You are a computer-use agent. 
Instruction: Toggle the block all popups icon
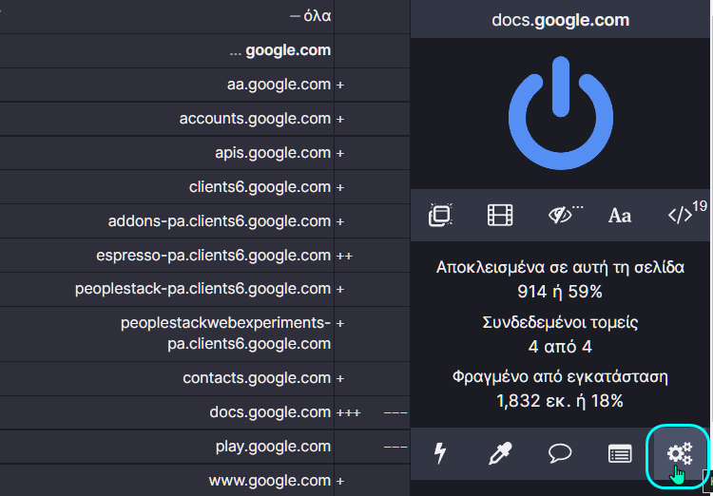click(x=440, y=215)
